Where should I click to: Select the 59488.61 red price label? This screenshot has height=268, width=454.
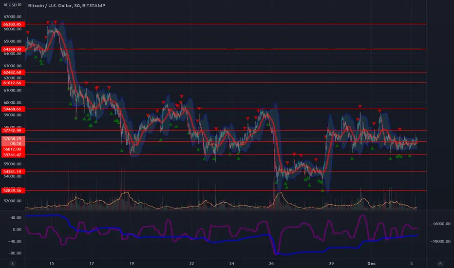tap(13, 109)
